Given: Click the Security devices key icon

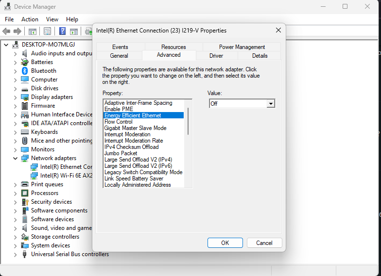Looking at the screenshot, I should [x=25, y=202].
